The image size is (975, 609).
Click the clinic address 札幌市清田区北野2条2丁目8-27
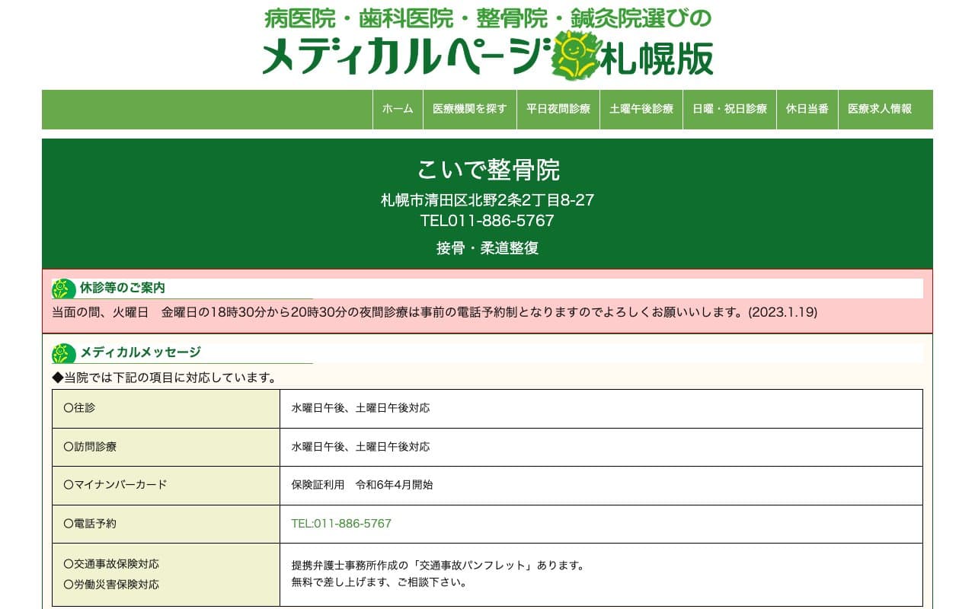click(x=487, y=201)
